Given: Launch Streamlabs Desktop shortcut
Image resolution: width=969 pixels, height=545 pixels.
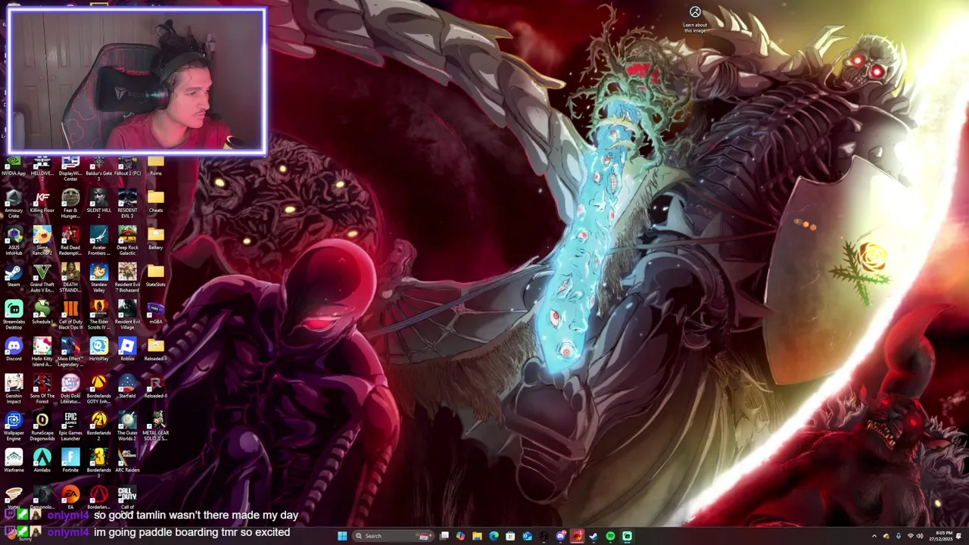Looking at the screenshot, I should click(14, 313).
